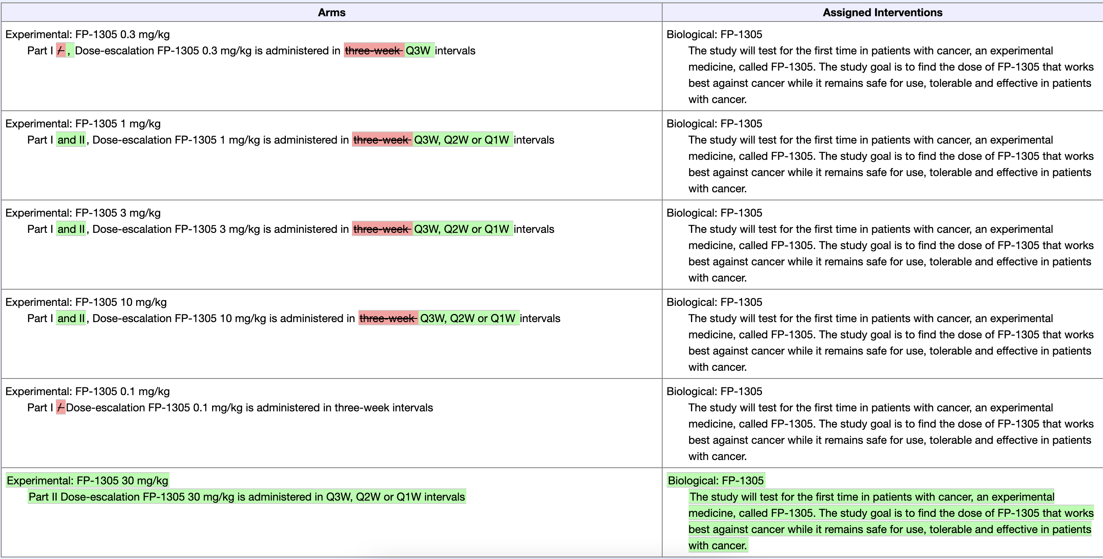
Task: Click 'Q3W, Q2W or Q1W' in 1 mg/kg row
Action: (x=461, y=140)
